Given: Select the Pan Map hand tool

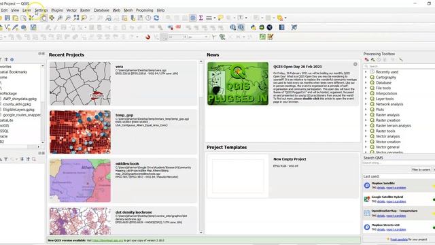Looking at the screenshot, I should pyautogui.click(x=43, y=18).
